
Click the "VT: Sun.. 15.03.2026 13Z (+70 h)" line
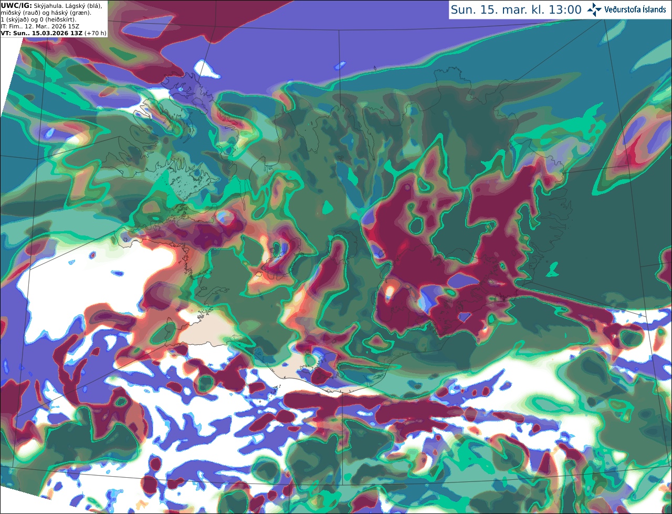tap(54, 33)
